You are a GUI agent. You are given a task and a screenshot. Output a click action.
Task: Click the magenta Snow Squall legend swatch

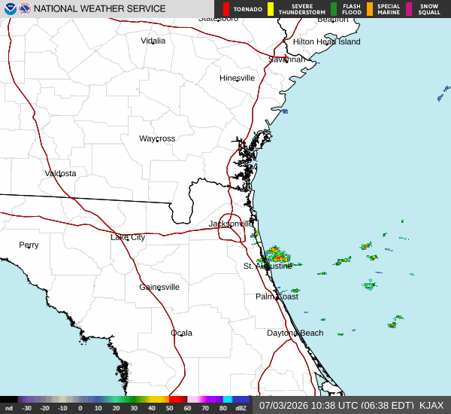coord(409,9)
